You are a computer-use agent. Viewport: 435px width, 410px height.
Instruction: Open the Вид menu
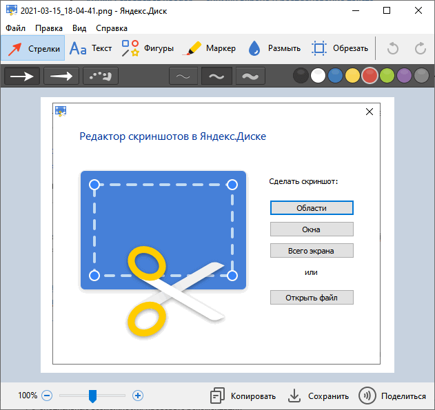point(79,28)
